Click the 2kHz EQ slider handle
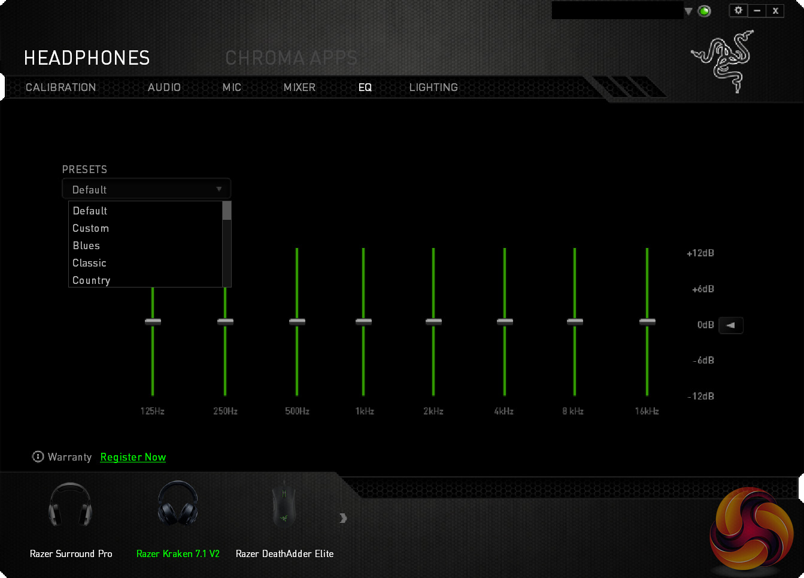 433,322
